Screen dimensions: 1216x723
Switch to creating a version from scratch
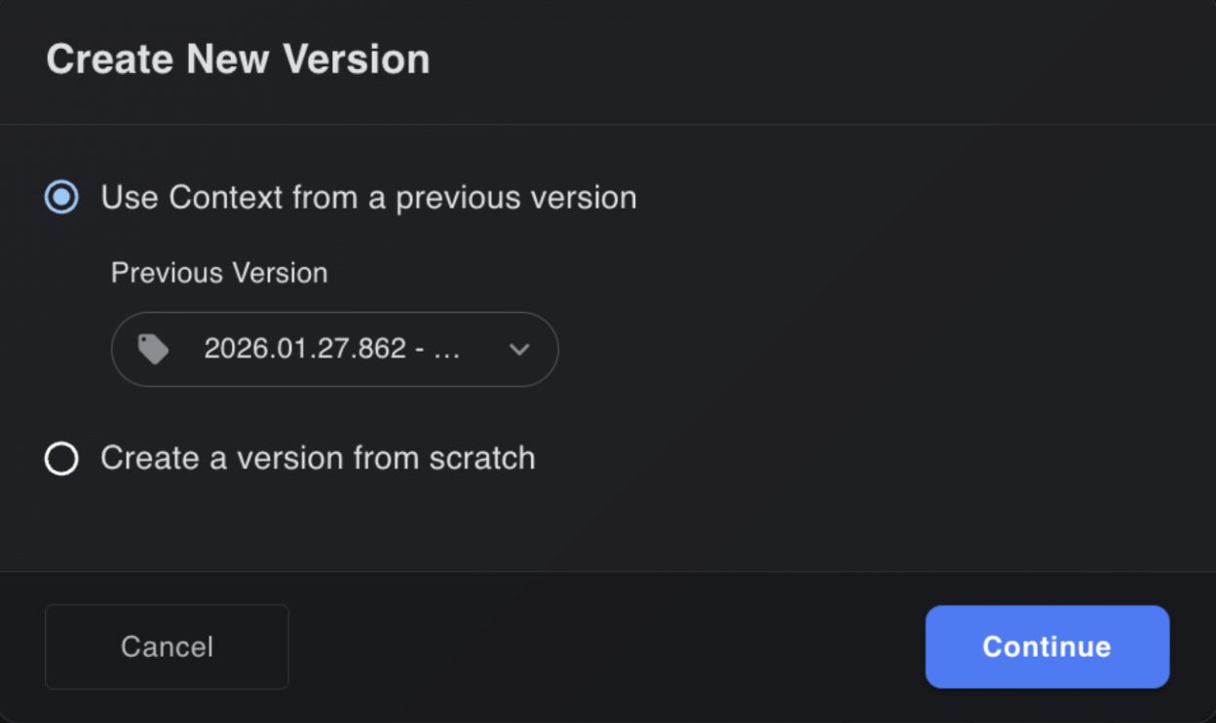tap(61, 458)
